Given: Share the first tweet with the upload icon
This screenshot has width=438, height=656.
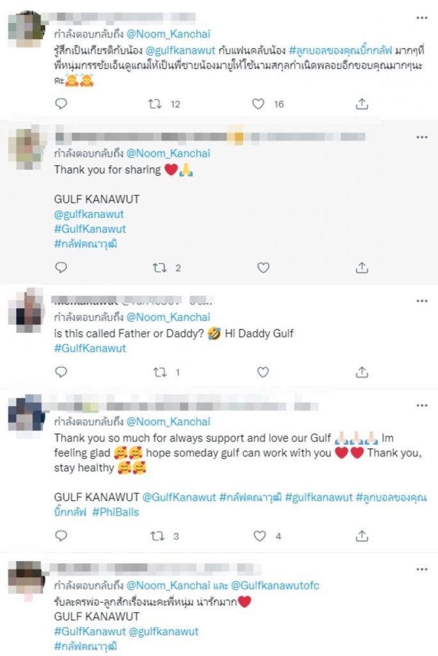Looking at the screenshot, I should [362, 104].
